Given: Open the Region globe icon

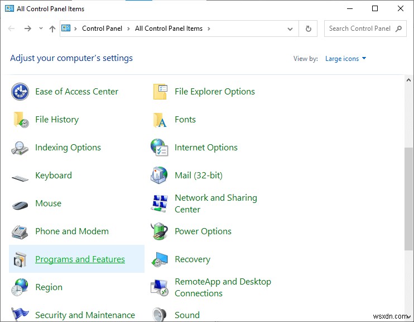Looking at the screenshot, I should [20, 287].
